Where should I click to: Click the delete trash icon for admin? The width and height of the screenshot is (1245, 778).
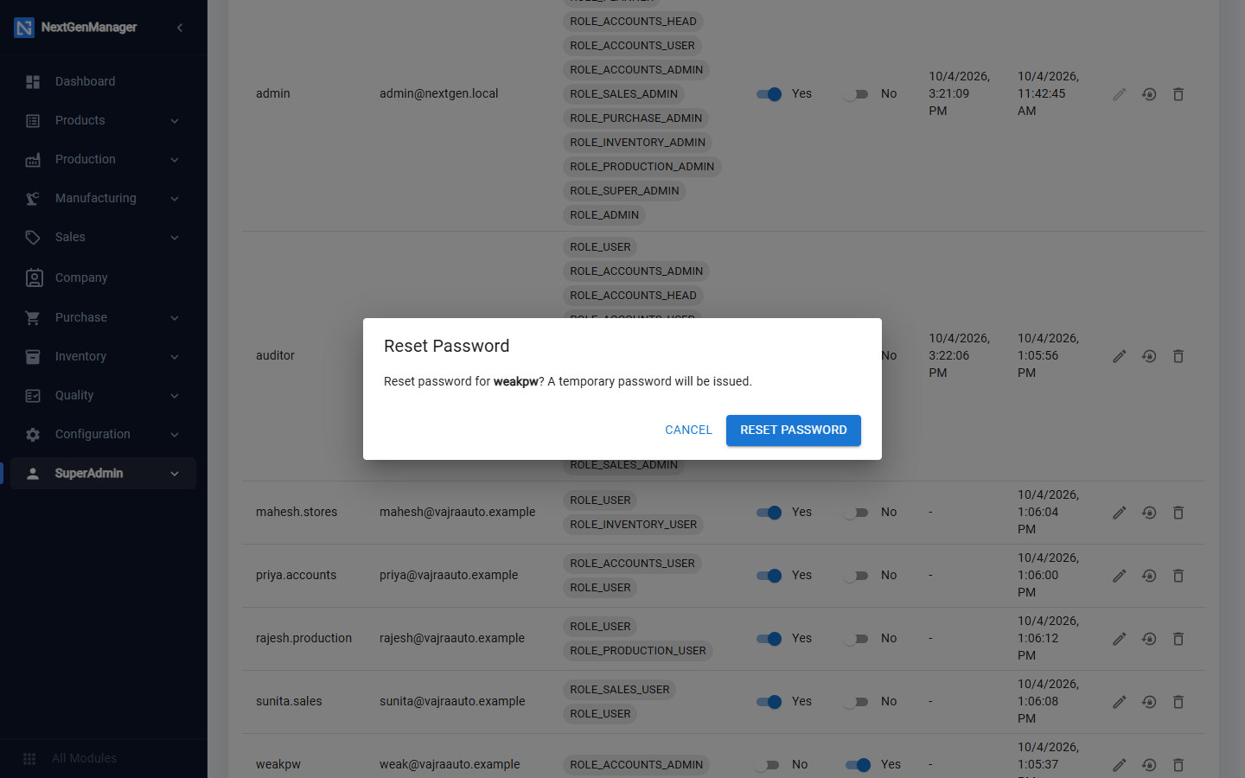(1178, 94)
